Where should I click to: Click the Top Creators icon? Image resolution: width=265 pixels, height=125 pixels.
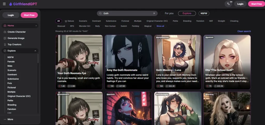point(5,44)
